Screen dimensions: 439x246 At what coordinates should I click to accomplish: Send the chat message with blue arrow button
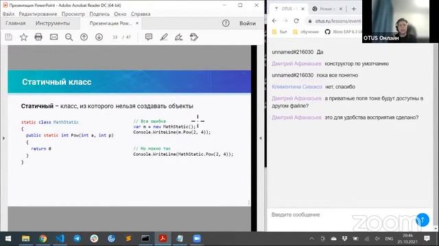[423, 220]
